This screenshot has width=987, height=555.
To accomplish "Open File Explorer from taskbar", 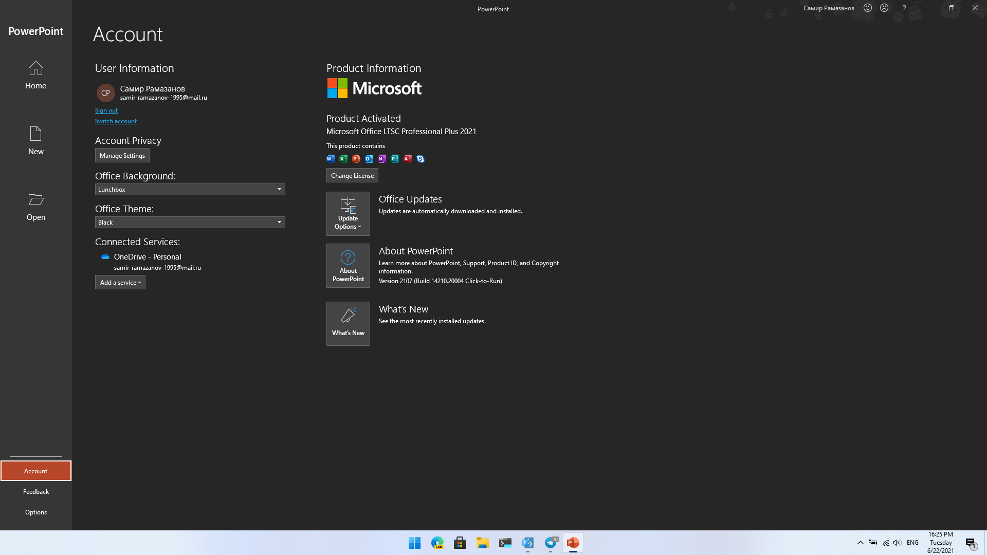I will [x=483, y=543].
